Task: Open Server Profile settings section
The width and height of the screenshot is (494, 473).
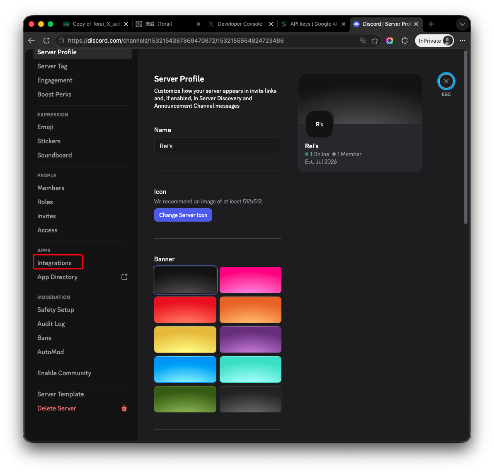Action: tap(82, 52)
